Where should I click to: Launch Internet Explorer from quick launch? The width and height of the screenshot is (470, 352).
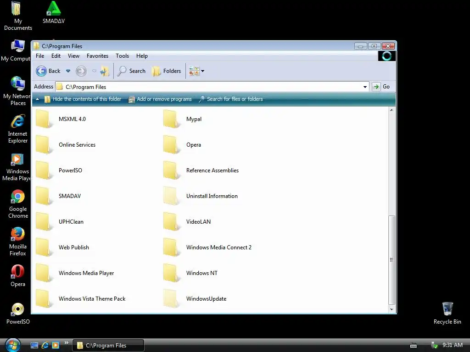pyautogui.click(x=45, y=346)
